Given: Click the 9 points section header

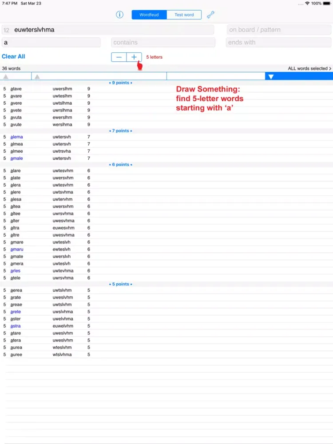Looking at the screenshot, I should point(121,83).
